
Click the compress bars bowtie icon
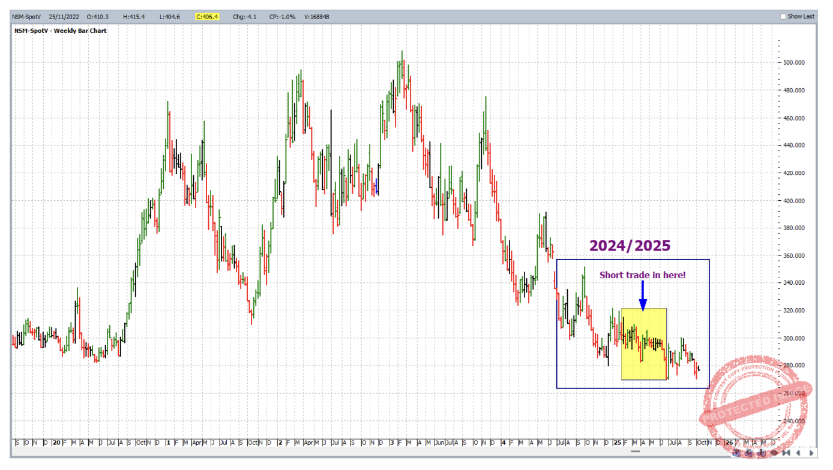(786, 453)
